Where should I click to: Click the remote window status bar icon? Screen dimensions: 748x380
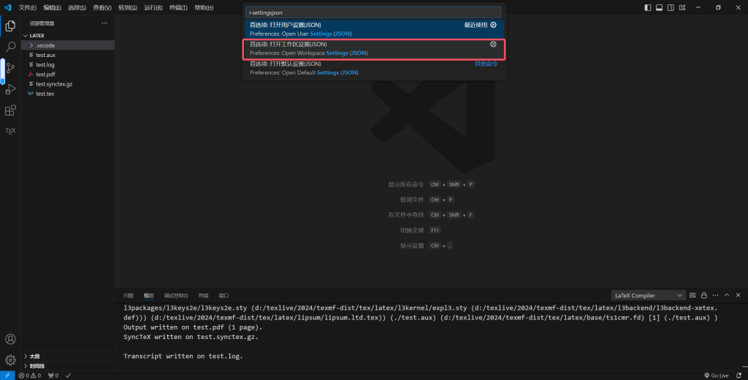click(7, 375)
